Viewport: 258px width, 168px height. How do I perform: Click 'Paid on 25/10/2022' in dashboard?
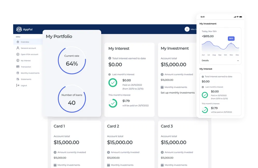tap(132, 85)
